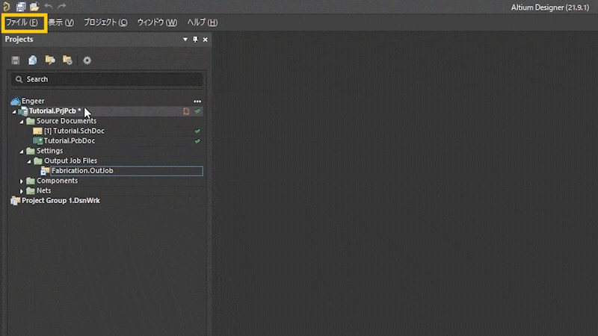Collapse the Output Job Files folder
The width and height of the screenshot is (598, 336).
click(x=29, y=161)
